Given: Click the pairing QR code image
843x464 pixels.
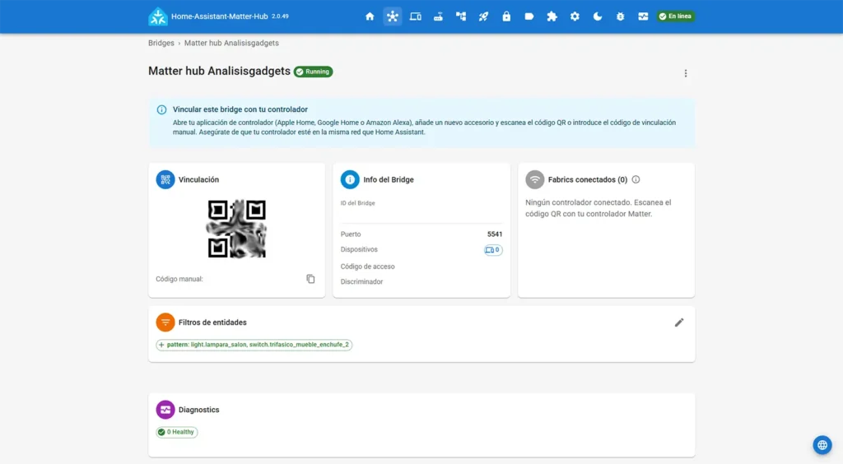Looking at the screenshot, I should tap(236, 229).
